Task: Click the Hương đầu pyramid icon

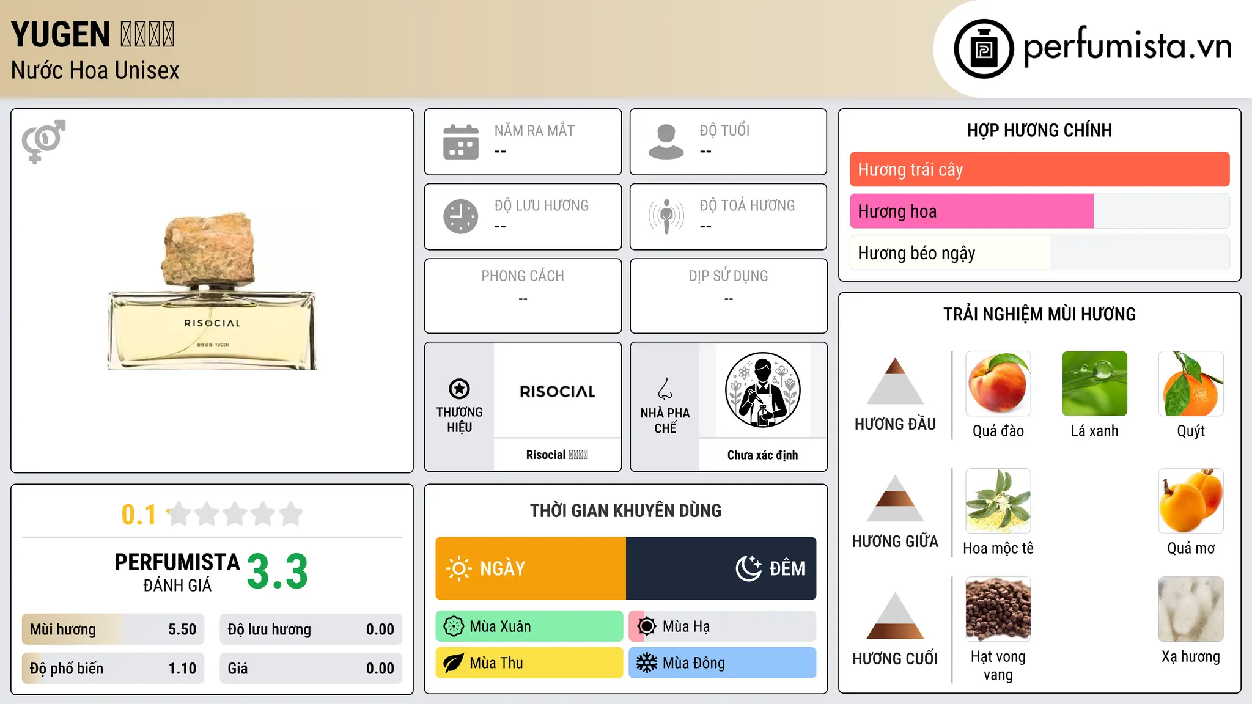Action: coord(895,381)
